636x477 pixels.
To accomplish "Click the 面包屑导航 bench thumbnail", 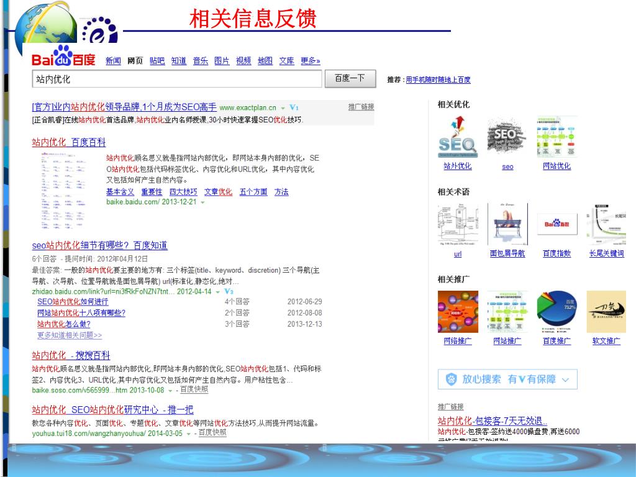I will click(507, 224).
